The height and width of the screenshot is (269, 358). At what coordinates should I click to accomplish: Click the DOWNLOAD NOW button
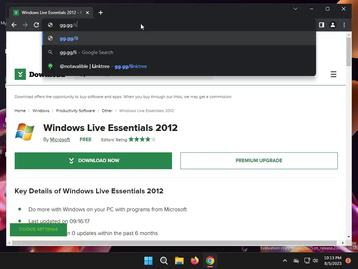pos(93,161)
